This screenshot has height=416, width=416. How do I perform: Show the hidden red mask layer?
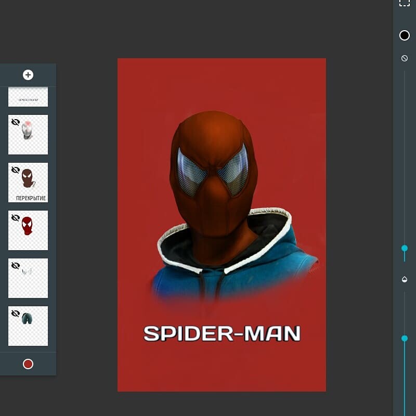coord(16,218)
